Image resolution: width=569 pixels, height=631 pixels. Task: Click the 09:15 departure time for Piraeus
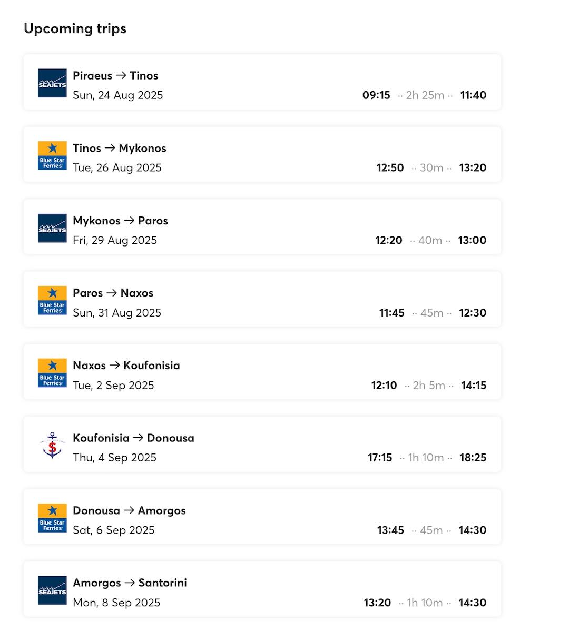click(376, 95)
